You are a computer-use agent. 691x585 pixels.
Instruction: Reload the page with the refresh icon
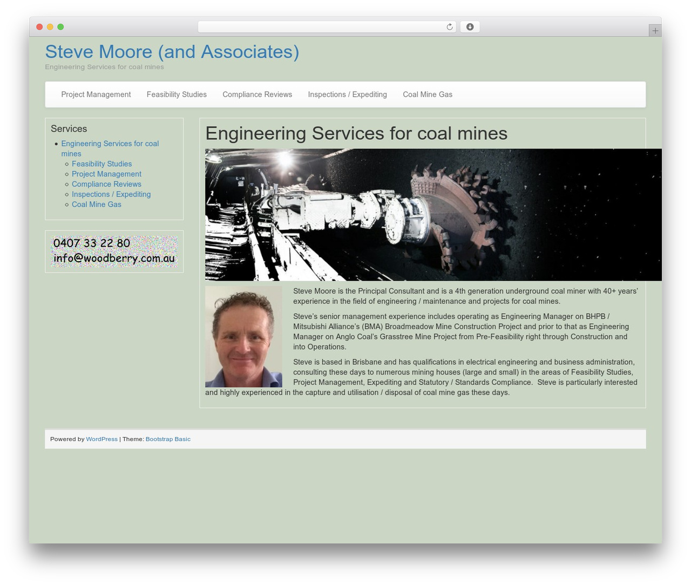(x=449, y=27)
